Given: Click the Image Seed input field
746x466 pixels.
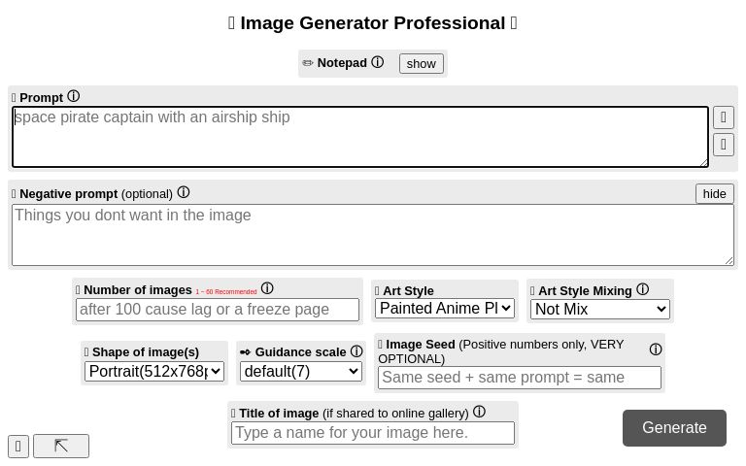Looking at the screenshot, I should point(520,377).
